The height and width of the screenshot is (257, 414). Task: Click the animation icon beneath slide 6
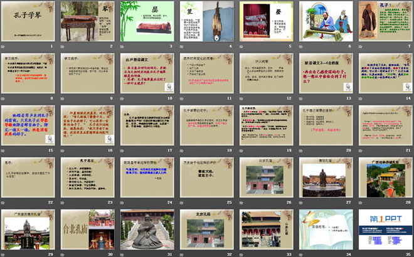301,47
